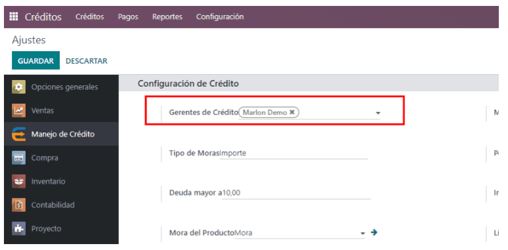Expand the Mora del Producto dropdown arrow

click(363, 233)
